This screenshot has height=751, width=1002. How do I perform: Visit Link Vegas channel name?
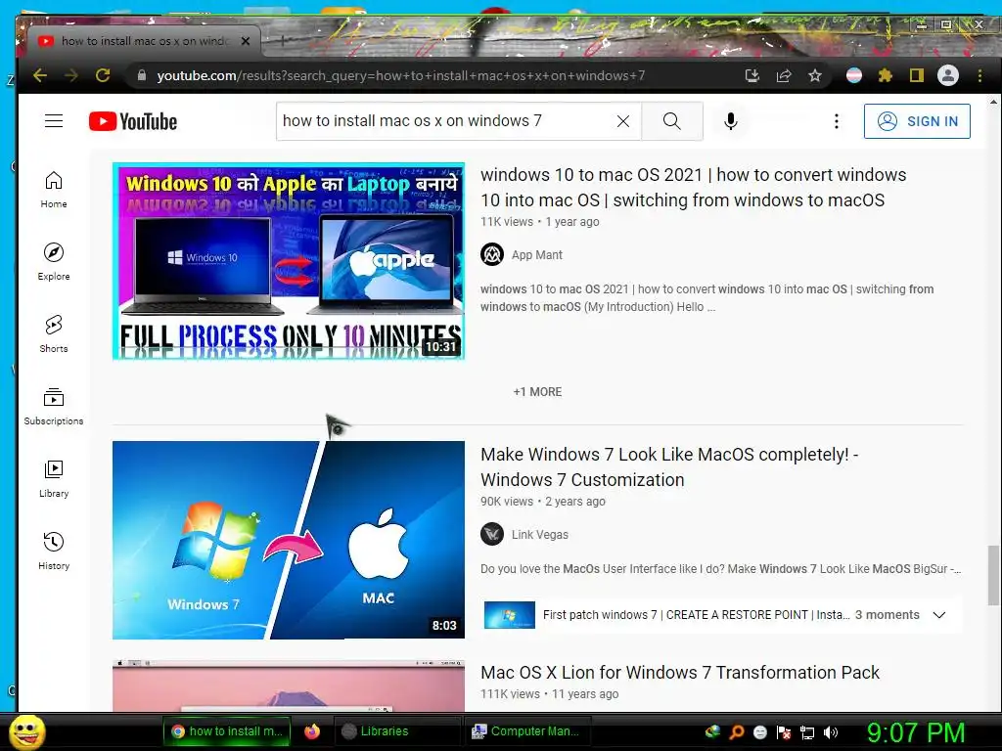click(539, 535)
